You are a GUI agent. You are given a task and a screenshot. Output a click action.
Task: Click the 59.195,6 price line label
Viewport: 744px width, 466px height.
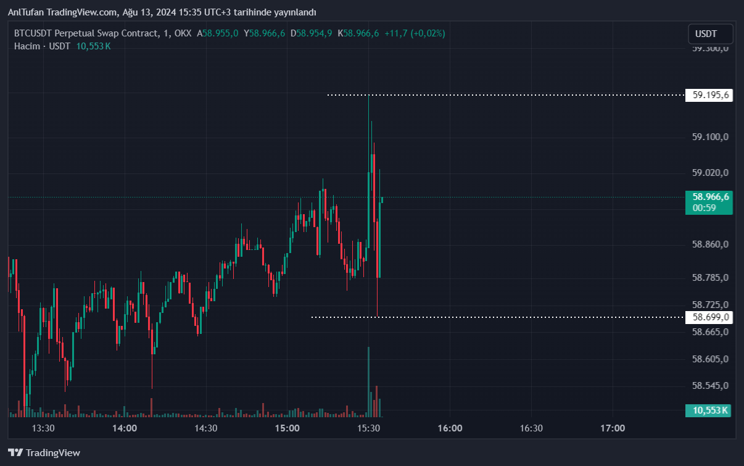709,95
